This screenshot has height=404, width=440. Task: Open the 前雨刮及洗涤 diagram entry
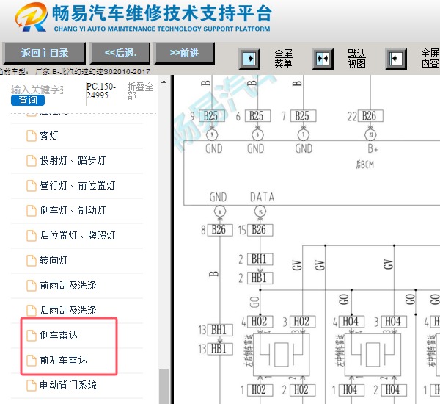coord(68,285)
